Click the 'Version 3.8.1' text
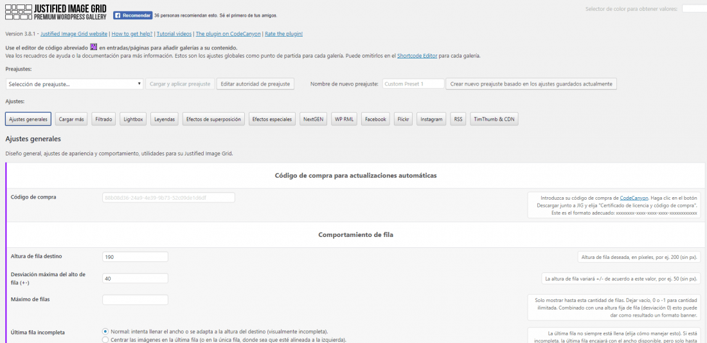 (x=21, y=34)
